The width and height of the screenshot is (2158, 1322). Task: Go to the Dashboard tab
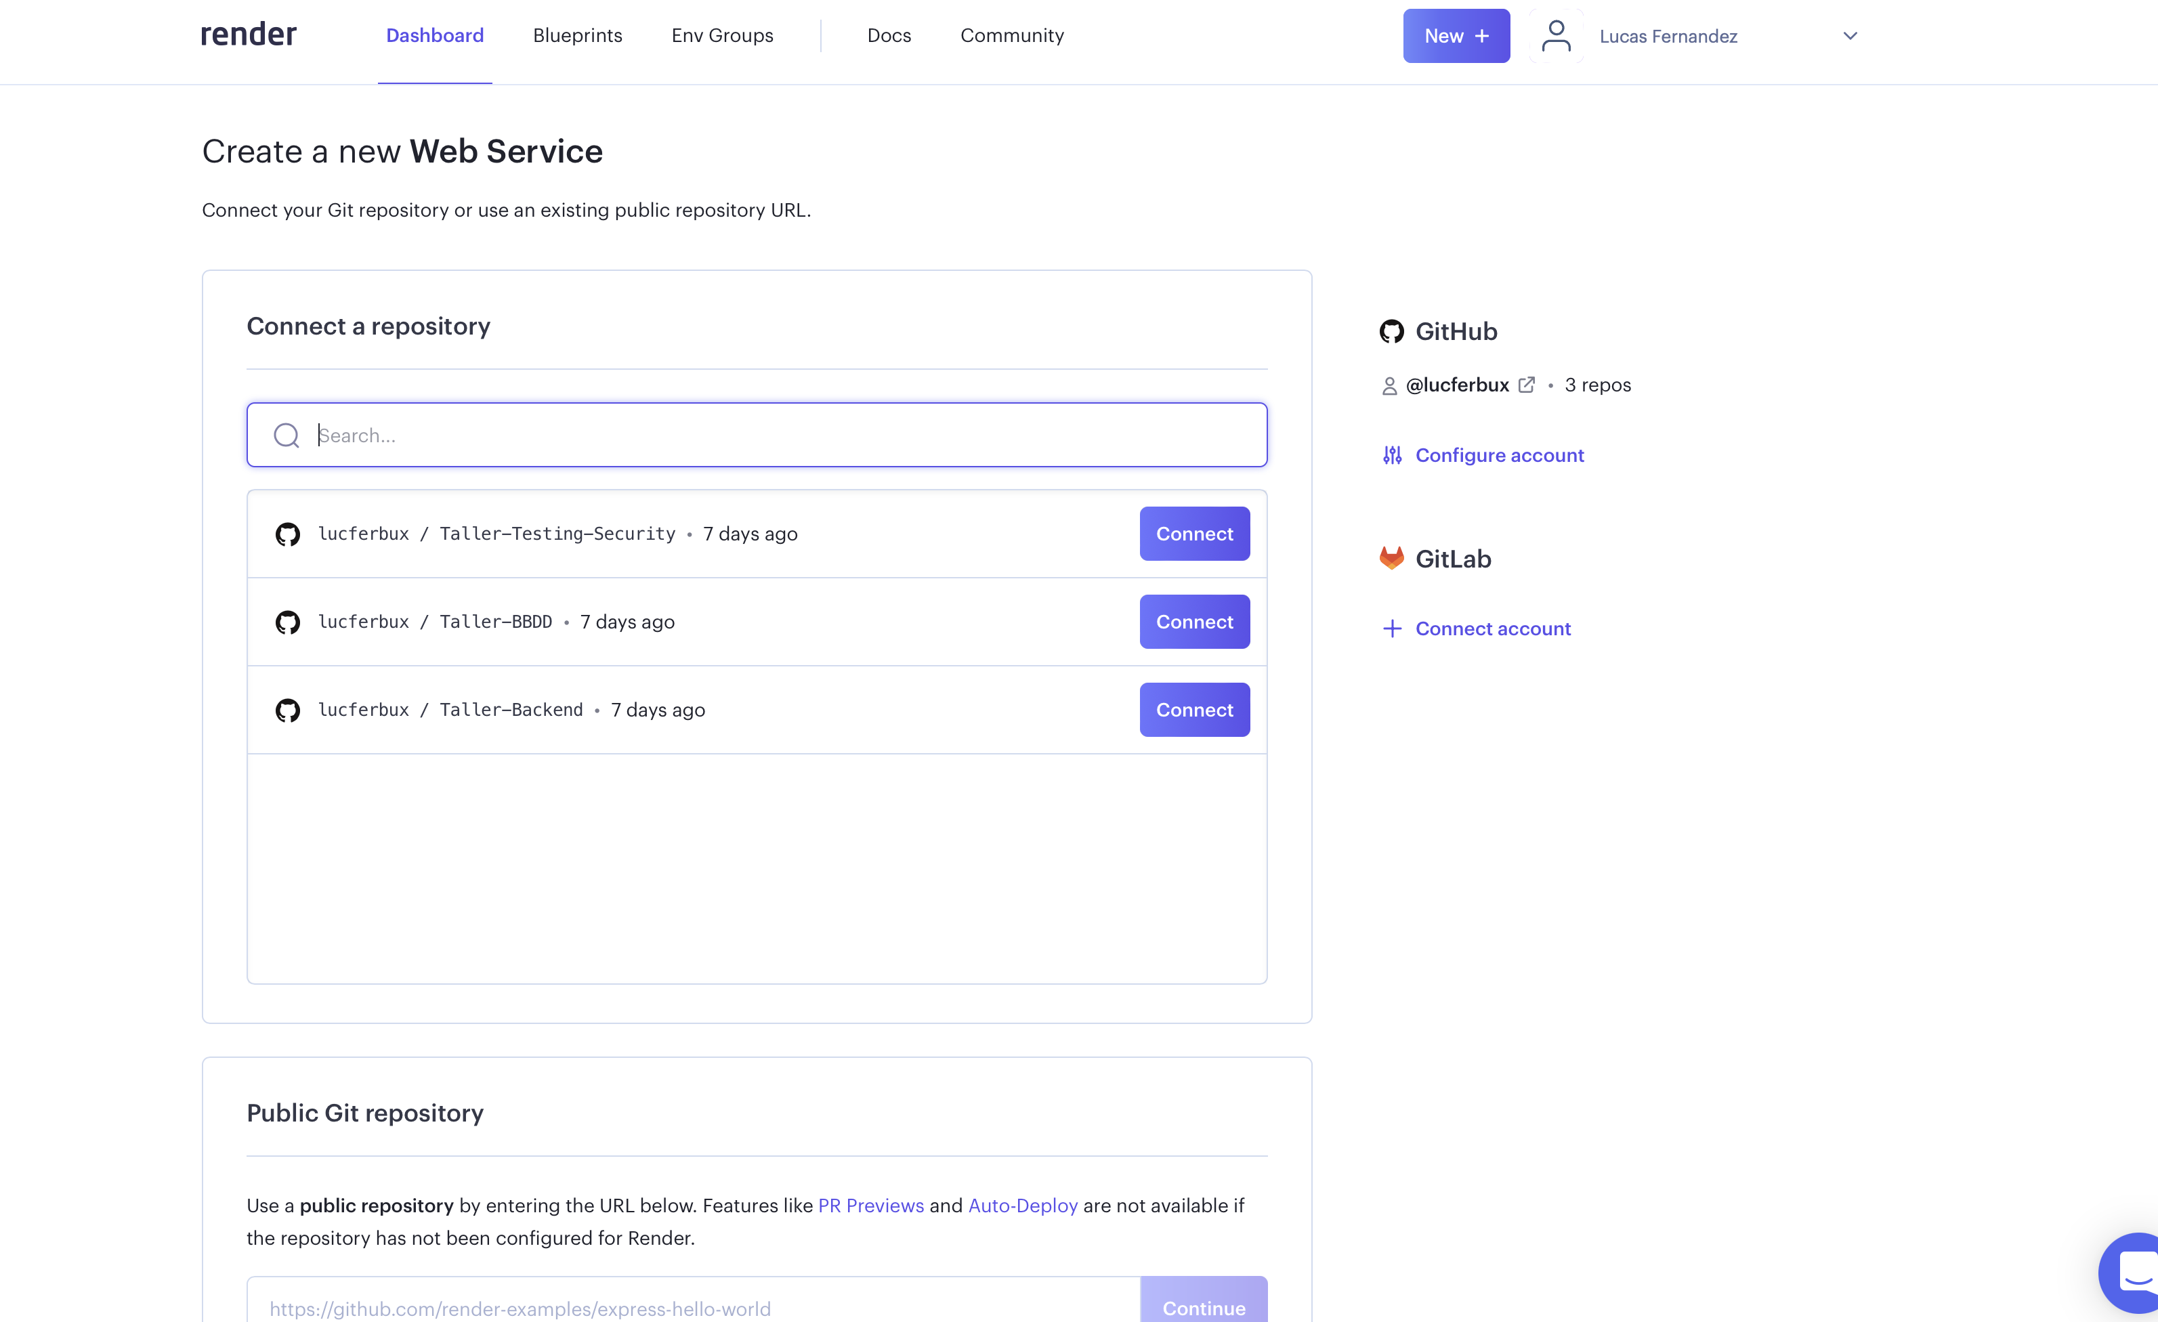[x=434, y=36]
